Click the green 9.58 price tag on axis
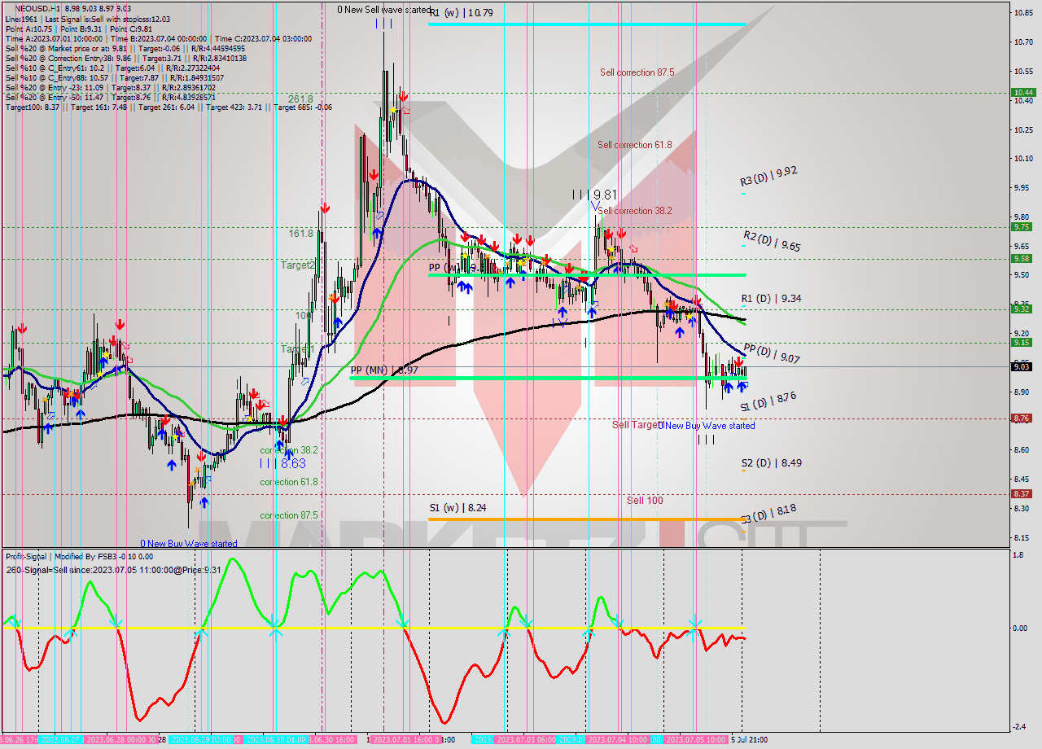1042x749 pixels. click(x=1022, y=258)
